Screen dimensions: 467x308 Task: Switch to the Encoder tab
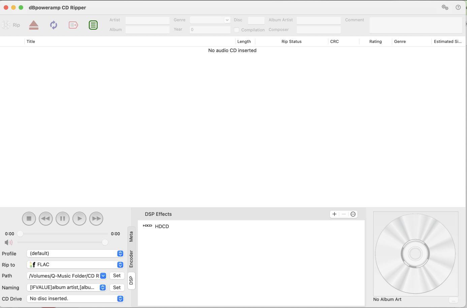click(131, 259)
